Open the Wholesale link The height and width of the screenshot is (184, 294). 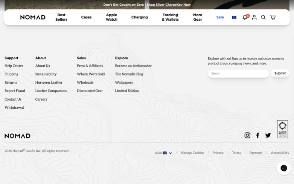(x=85, y=83)
